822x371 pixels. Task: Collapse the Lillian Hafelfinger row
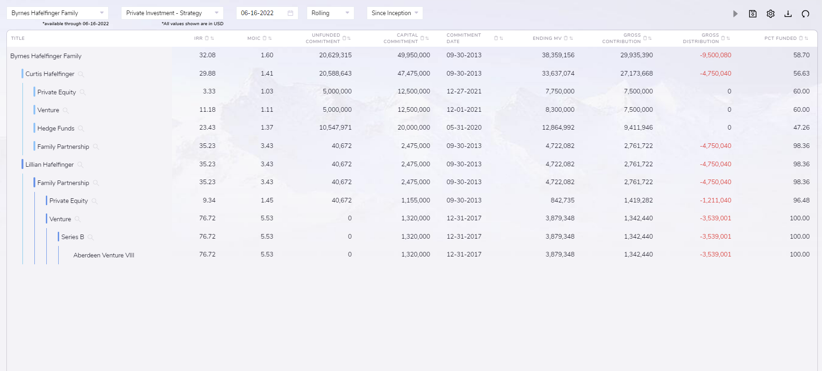pos(50,164)
